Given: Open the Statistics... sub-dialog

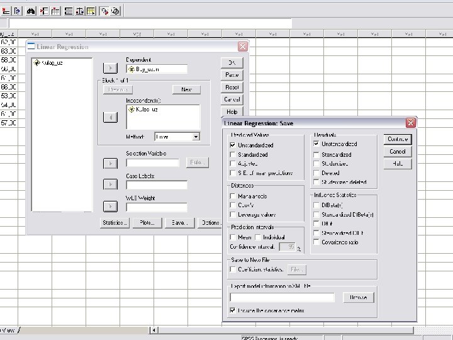Looking at the screenshot, I should click(115, 223).
